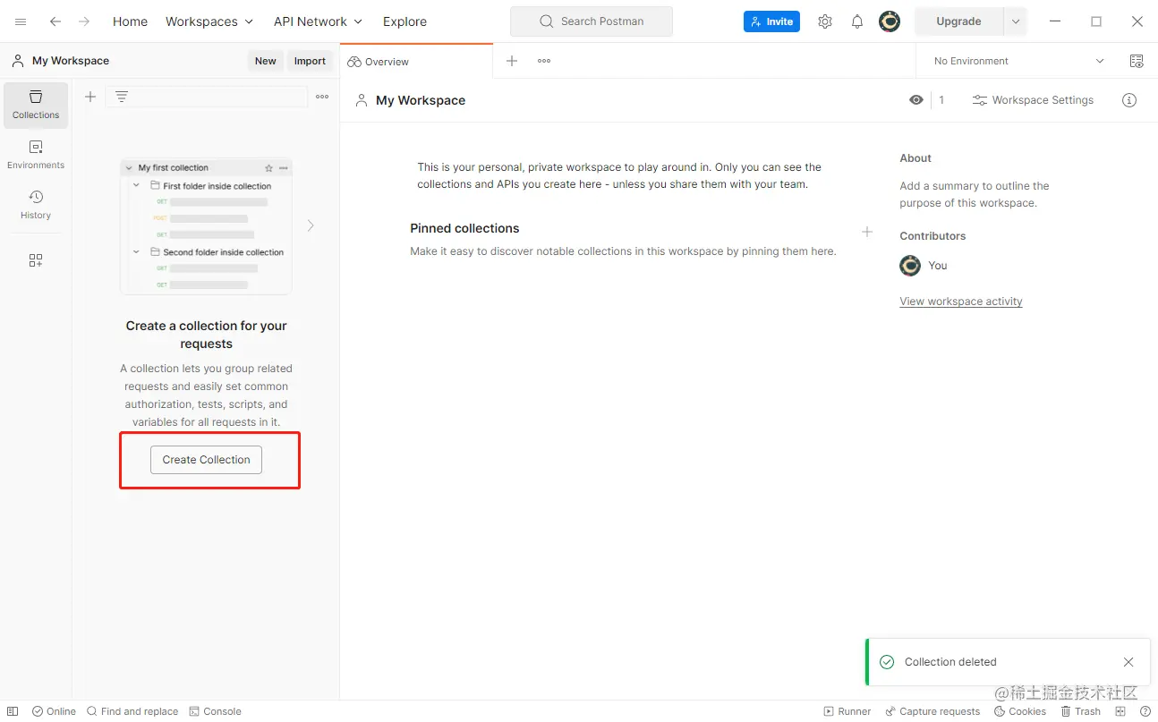This screenshot has height=722, width=1158.
Task: Expand the No Environment selector
Action: tap(1016, 60)
